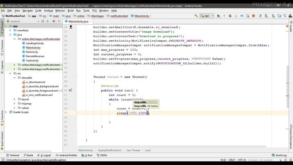Viewport: 293px width, 165px height.
Task: Open the Refactor menu
Action: click(x=60, y=11)
